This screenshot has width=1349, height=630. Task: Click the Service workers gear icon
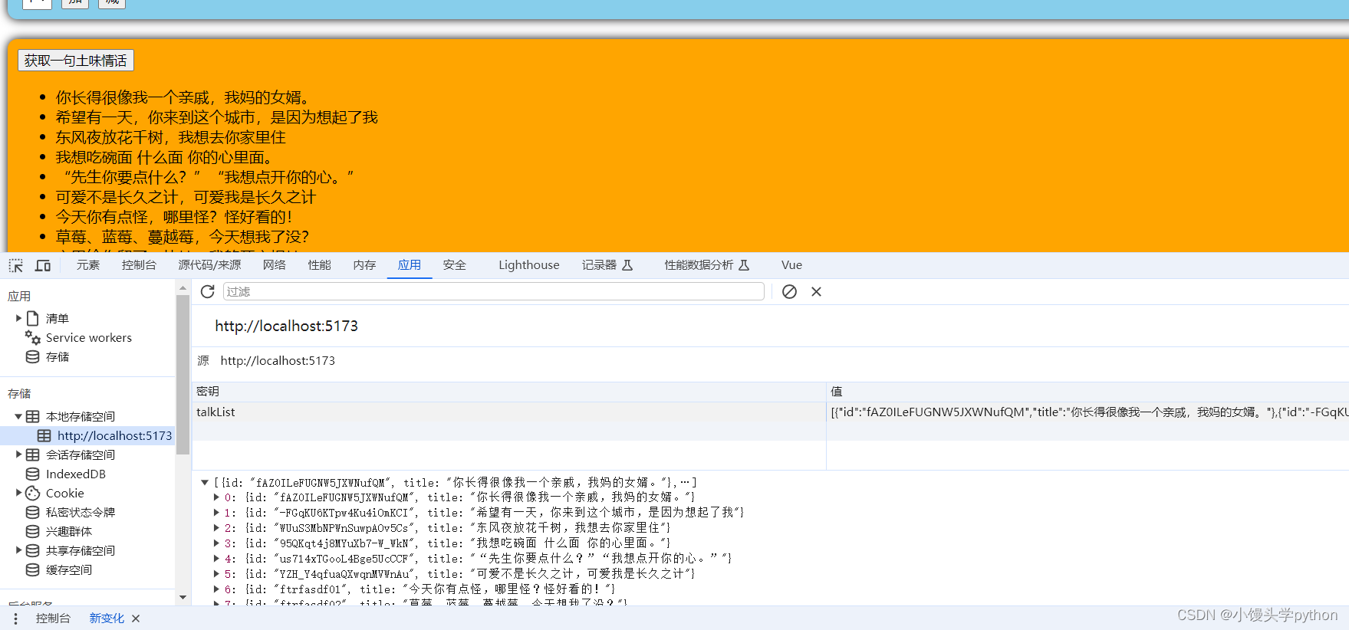tap(32, 337)
